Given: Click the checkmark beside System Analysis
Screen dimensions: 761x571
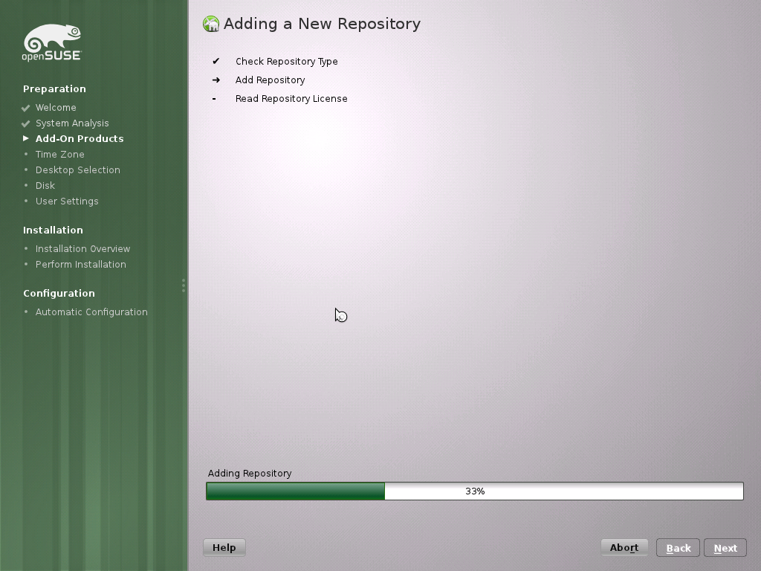Looking at the screenshot, I should click(x=26, y=123).
